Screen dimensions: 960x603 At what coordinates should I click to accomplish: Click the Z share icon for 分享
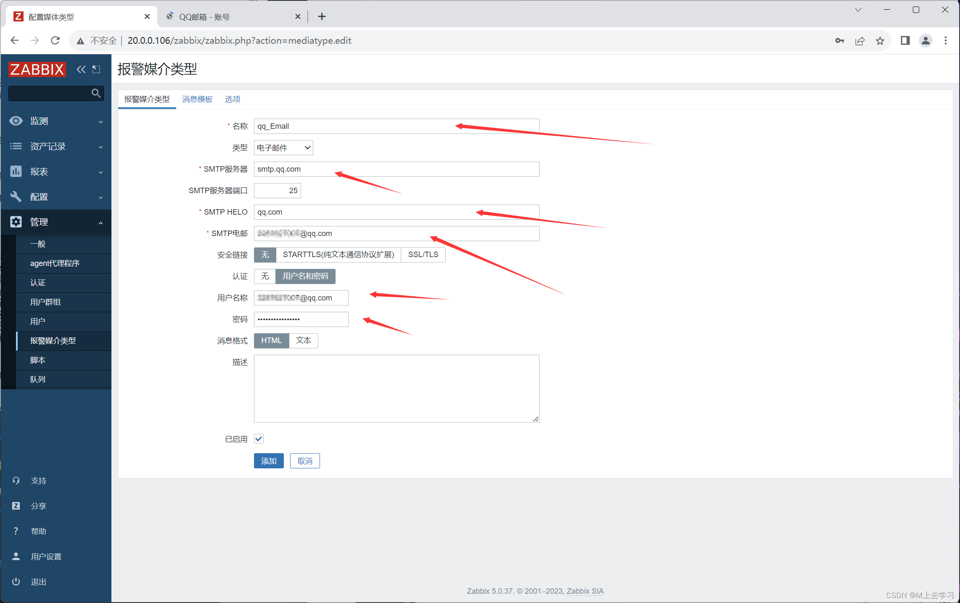(16, 506)
